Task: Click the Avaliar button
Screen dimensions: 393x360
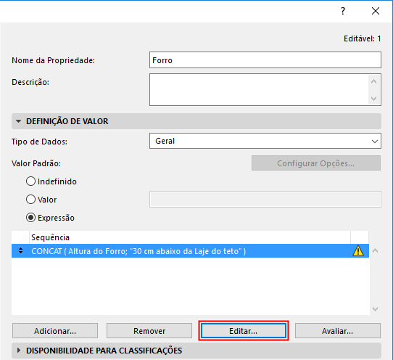Action: coord(338,331)
